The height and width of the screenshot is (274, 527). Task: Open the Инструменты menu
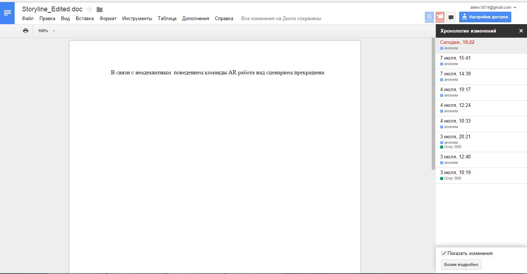pyautogui.click(x=137, y=19)
